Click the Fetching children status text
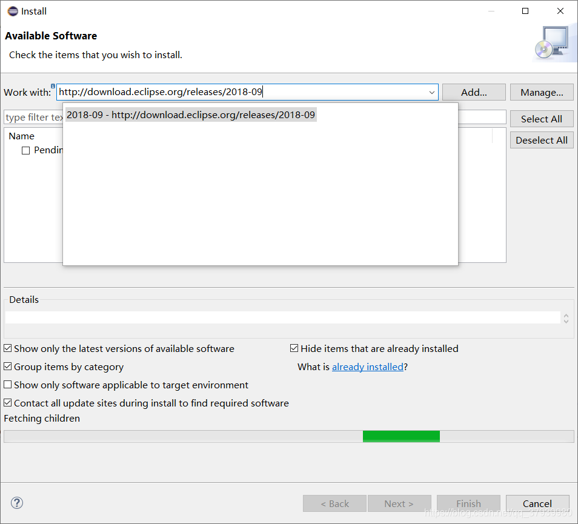 pyautogui.click(x=42, y=418)
